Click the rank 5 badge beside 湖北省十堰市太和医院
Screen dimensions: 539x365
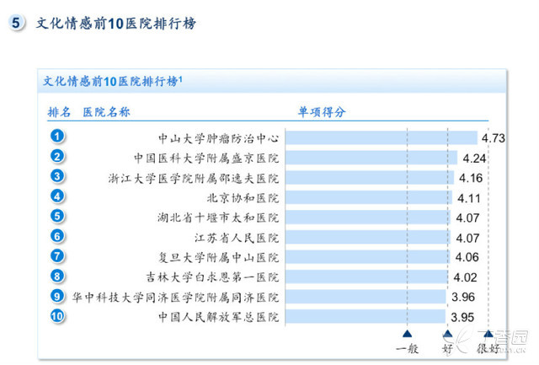coord(57,216)
